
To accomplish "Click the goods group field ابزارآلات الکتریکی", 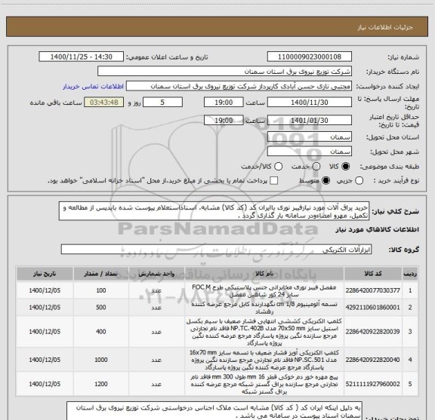I will (x=216, y=250).
